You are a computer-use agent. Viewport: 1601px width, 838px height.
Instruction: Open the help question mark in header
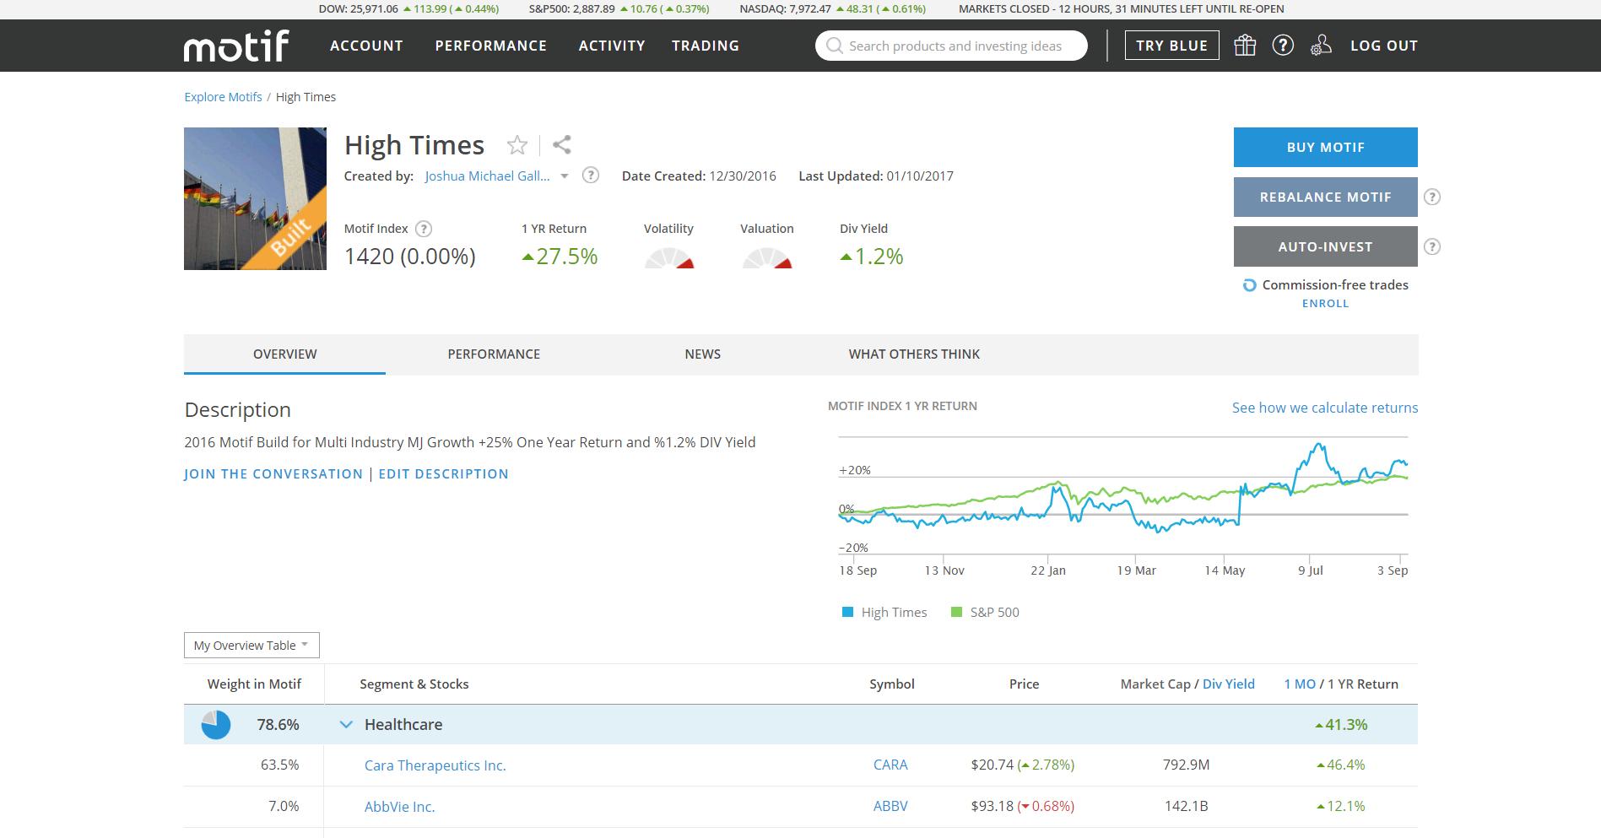click(1283, 46)
